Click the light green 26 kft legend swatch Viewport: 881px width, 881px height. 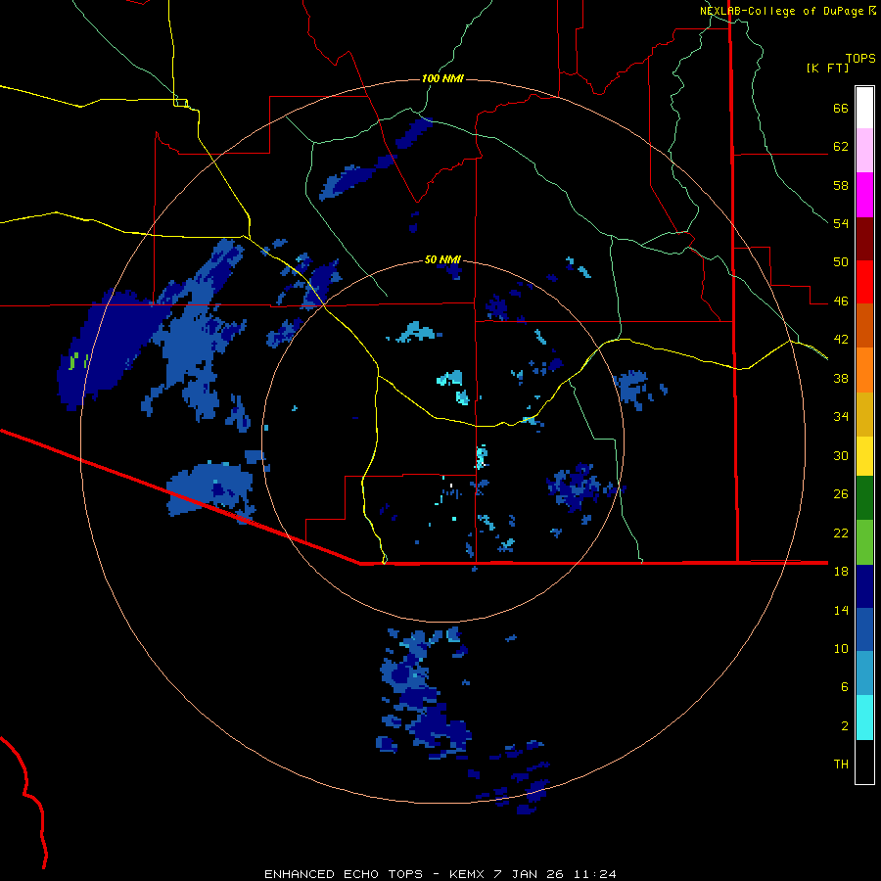point(864,542)
